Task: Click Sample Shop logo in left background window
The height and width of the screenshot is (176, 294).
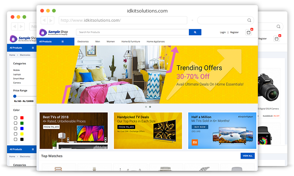Action: coord(23,39)
